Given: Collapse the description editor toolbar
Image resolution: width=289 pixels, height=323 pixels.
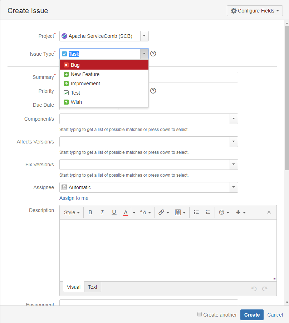Looking at the screenshot, I should (x=269, y=212).
